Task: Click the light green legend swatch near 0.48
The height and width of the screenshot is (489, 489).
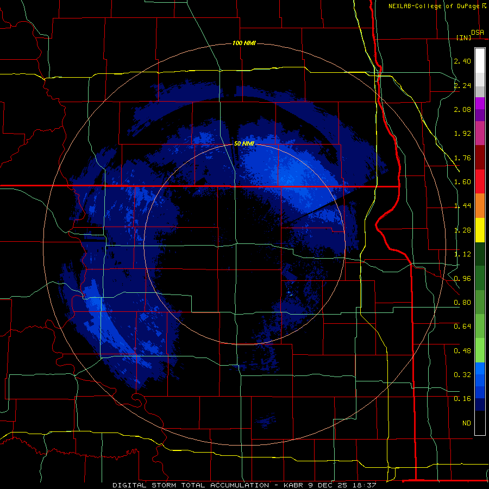Action: (x=480, y=351)
